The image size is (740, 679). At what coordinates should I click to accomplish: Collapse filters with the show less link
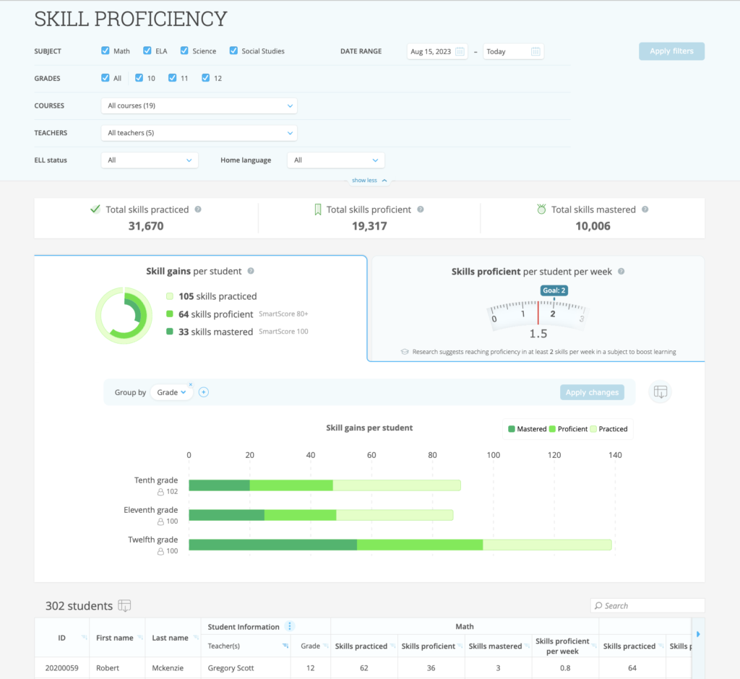369,181
